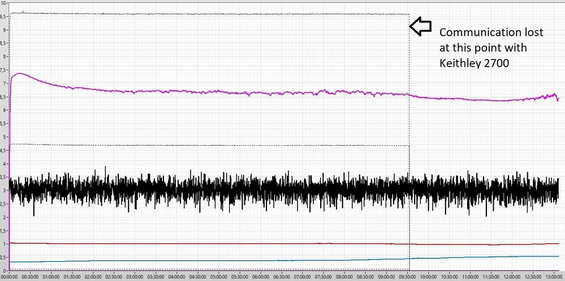The width and height of the screenshot is (565, 281).
Task: Click the 09:30:00 time axis label
Action: 407,278
